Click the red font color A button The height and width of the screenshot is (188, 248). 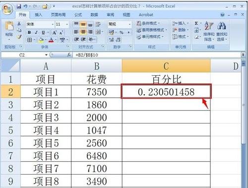point(51,40)
